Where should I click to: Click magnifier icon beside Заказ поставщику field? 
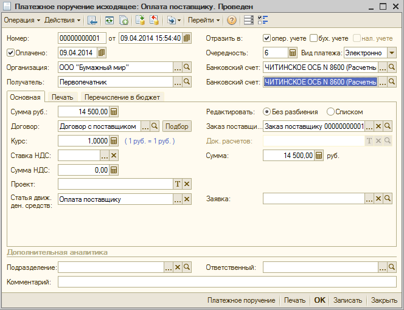pos(388,126)
